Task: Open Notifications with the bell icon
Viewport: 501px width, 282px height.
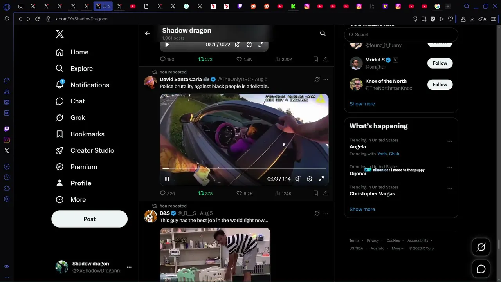Action: coord(82,85)
